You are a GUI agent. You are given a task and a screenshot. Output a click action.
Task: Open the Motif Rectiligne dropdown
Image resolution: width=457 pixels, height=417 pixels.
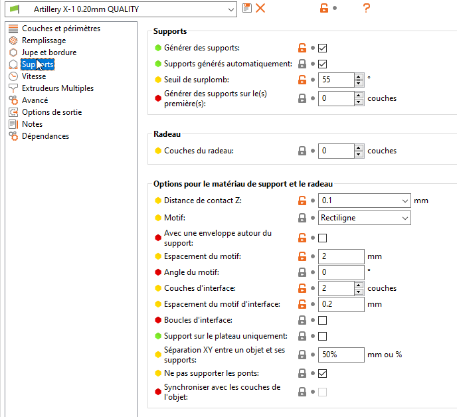pyautogui.click(x=405, y=218)
